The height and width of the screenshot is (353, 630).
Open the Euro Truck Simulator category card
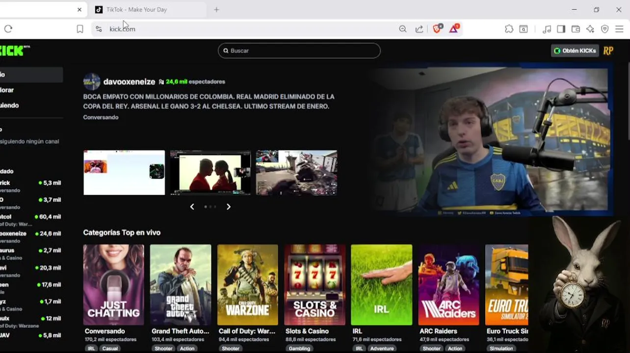[x=507, y=285]
